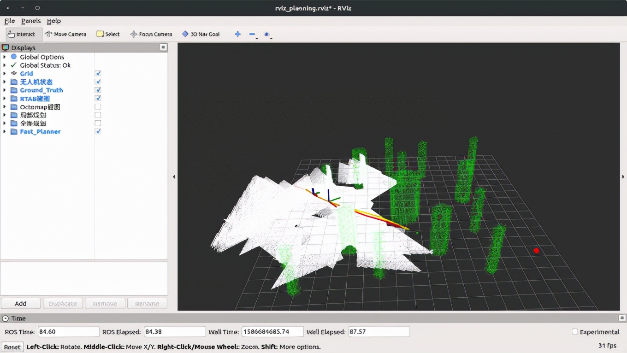Disable the Fast_Planner checkbox
Screen dimensions: 627x353
[98, 131]
